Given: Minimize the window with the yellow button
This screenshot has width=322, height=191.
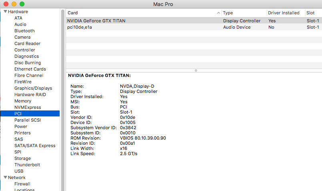Looking at the screenshot, I should [14, 4].
